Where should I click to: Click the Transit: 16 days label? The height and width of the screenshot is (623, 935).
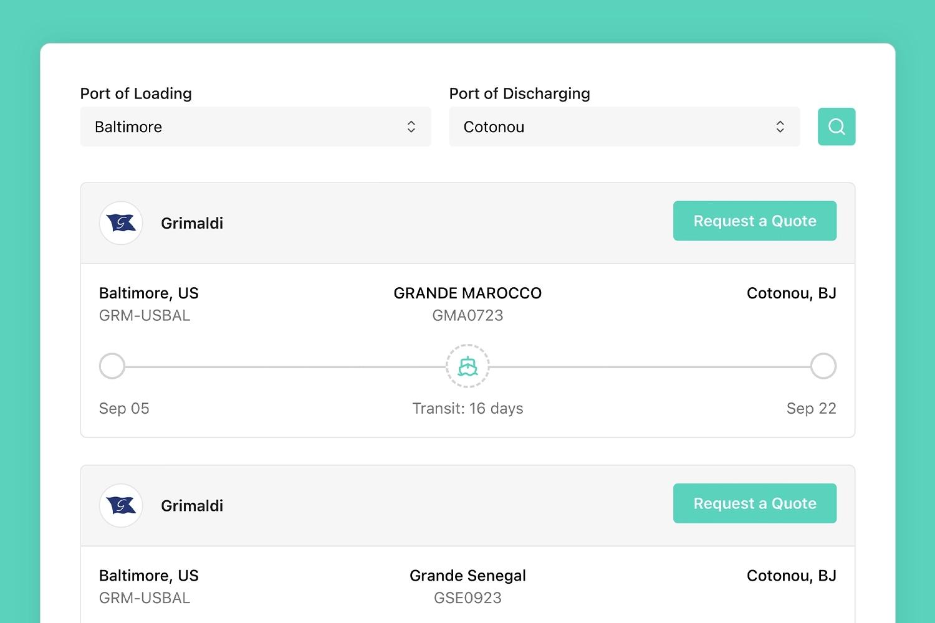tap(467, 409)
